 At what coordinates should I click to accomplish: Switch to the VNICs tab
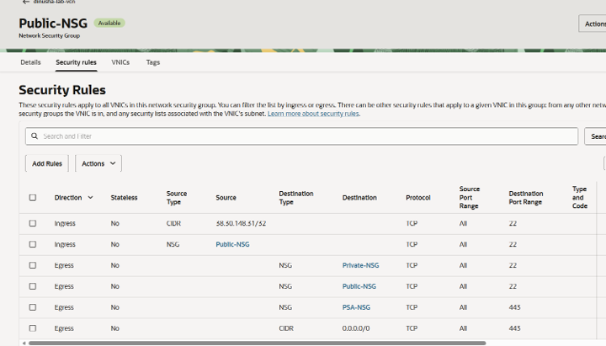(120, 62)
